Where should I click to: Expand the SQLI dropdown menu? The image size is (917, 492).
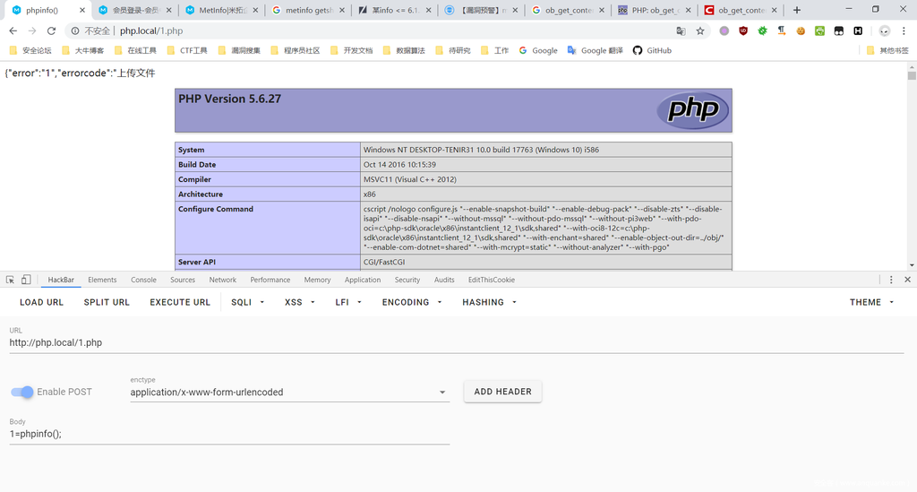247,302
